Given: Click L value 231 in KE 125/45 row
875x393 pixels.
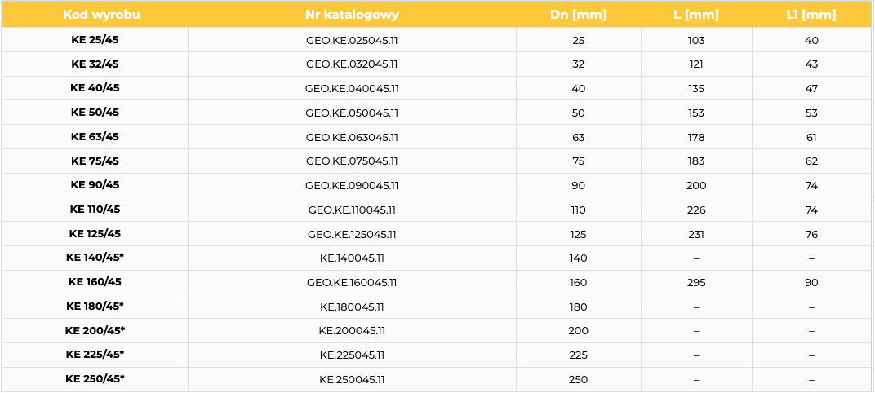Looking at the screenshot, I should click(x=696, y=235).
